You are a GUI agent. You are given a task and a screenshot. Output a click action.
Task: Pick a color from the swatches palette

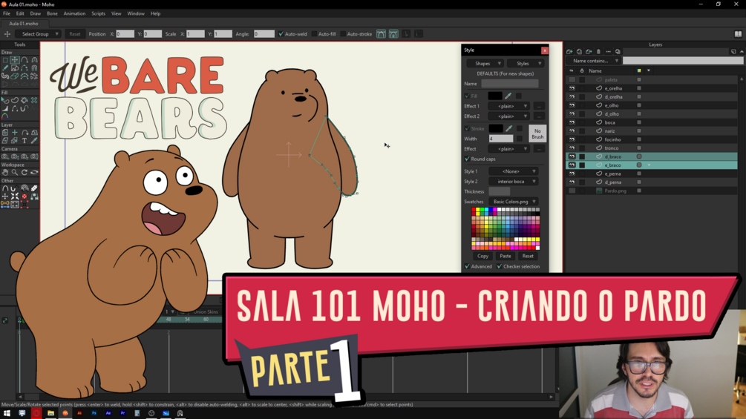pyautogui.click(x=505, y=228)
